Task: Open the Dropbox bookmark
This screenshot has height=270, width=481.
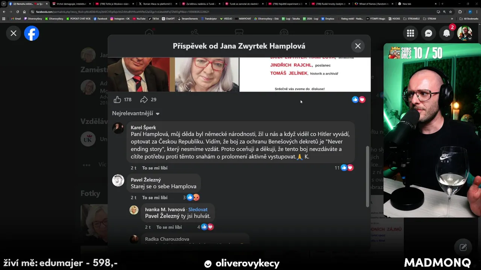Action: [x=328, y=18]
